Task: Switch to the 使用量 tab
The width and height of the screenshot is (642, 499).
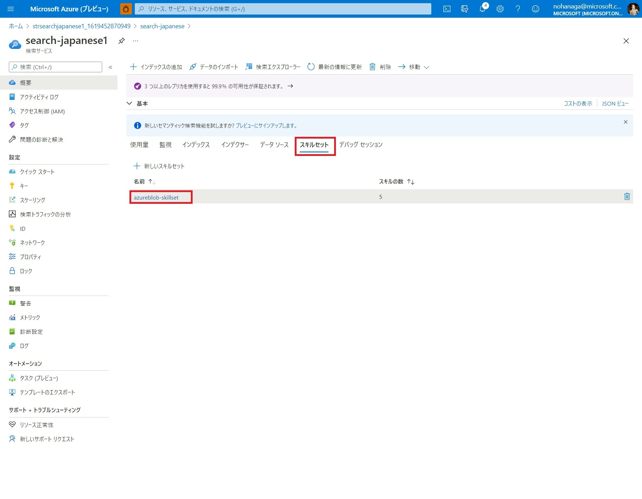Action: [x=139, y=145]
